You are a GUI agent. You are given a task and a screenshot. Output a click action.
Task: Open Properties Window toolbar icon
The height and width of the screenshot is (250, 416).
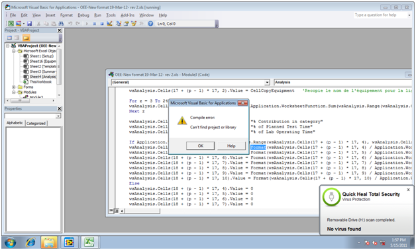pyautogui.click(x=127, y=24)
